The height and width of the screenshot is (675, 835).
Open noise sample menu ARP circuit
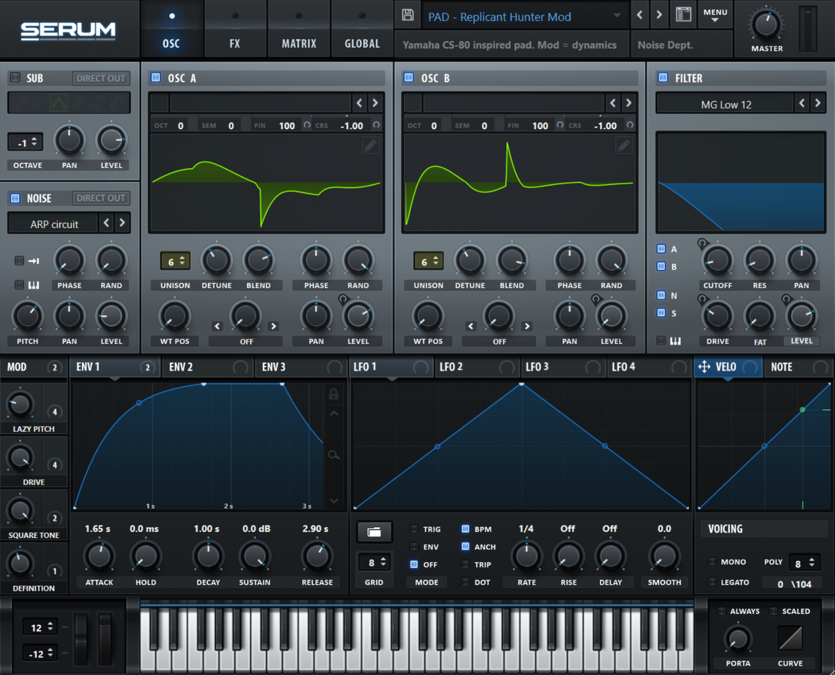pos(54,224)
